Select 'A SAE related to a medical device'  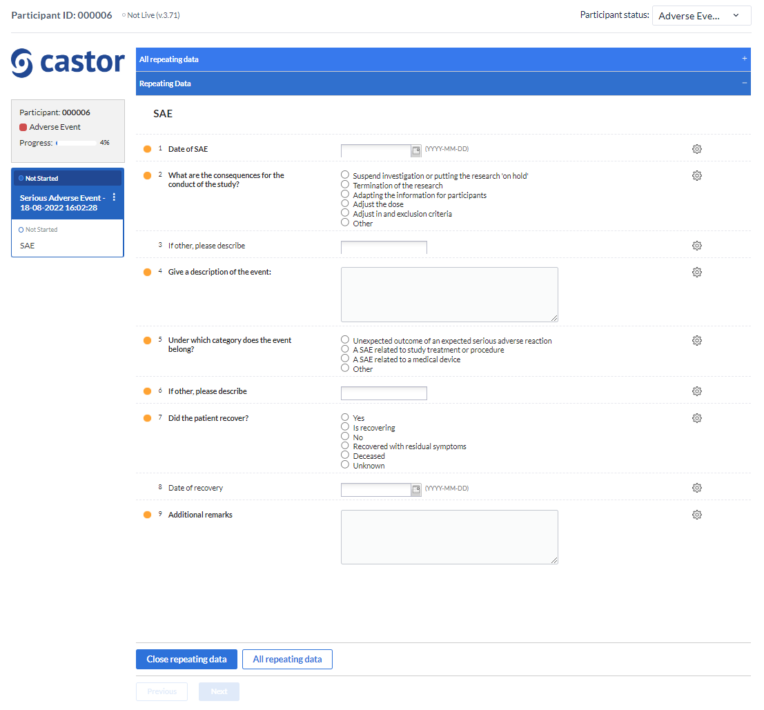(344, 358)
